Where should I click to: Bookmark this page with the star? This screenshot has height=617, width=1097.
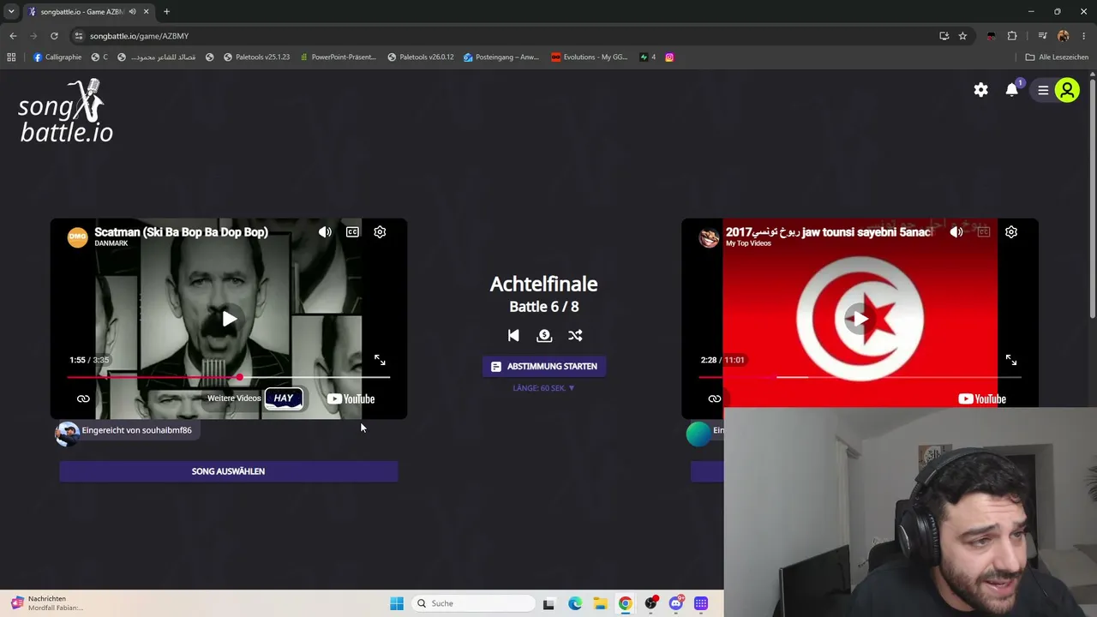pyautogui.click(x=962, y=36)
